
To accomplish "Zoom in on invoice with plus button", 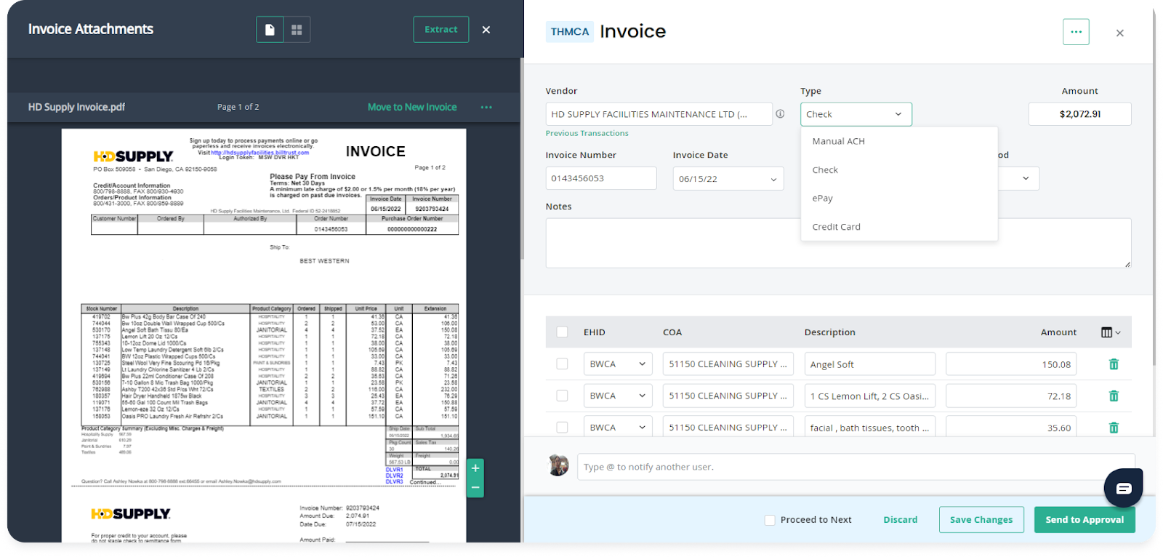I will [475, 468].
